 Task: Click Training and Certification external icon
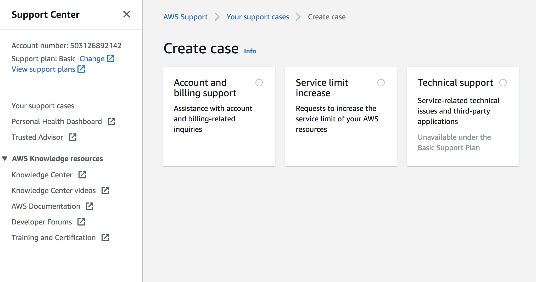105,238
